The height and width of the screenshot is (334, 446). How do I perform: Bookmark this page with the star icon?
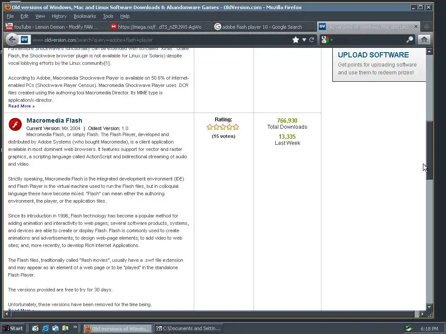[296, 40]
